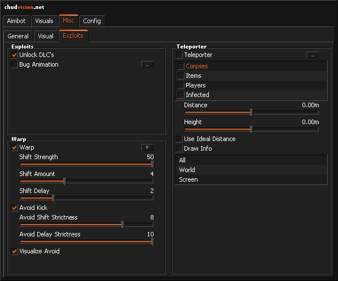Click the Avoid Shift Strictness value 8

(152, 217)
